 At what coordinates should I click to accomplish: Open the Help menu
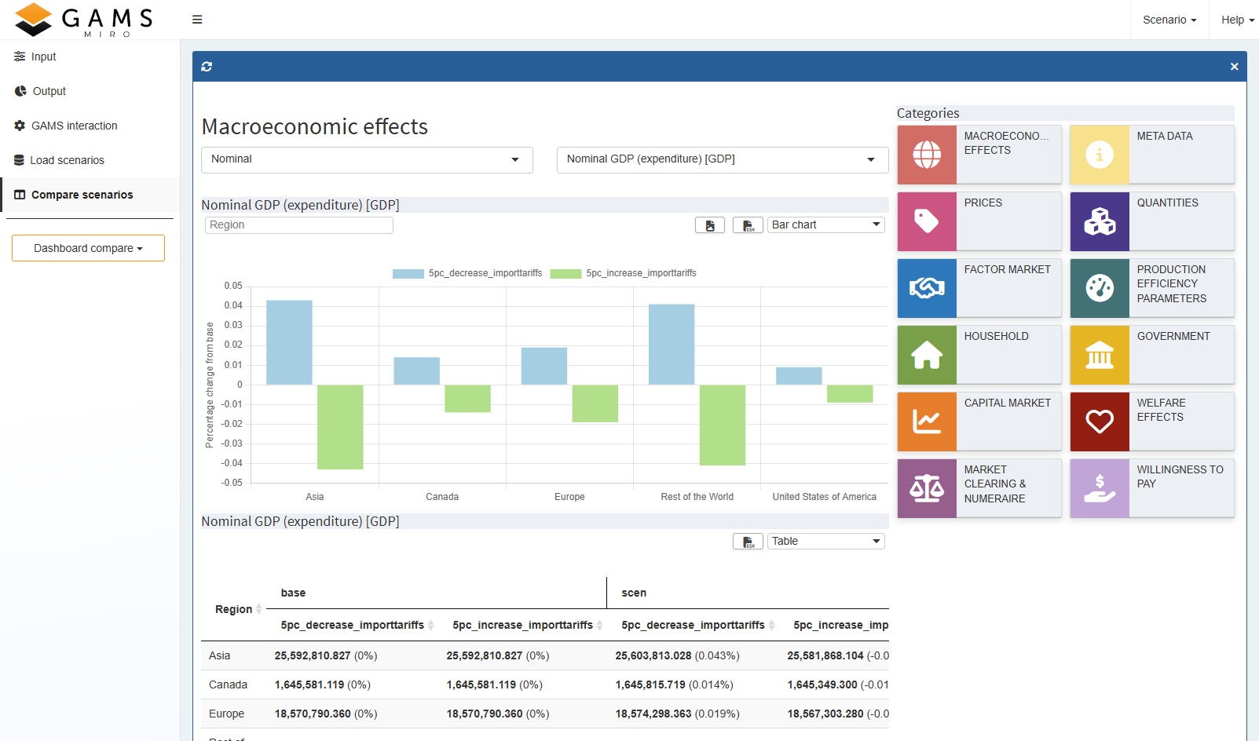(1237, 20)
